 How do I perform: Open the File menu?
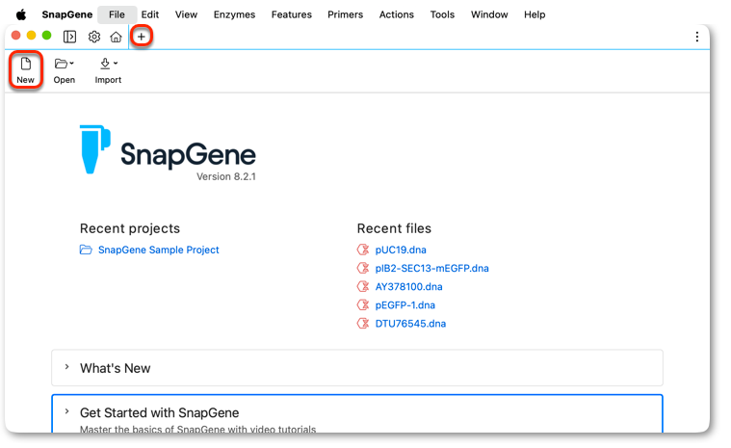click(117, 14)
